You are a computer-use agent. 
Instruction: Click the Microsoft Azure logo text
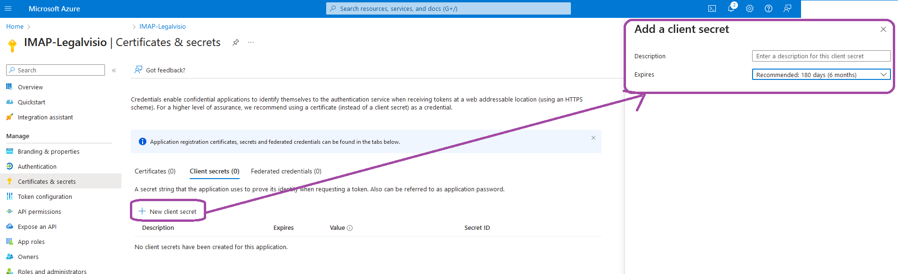54,8
